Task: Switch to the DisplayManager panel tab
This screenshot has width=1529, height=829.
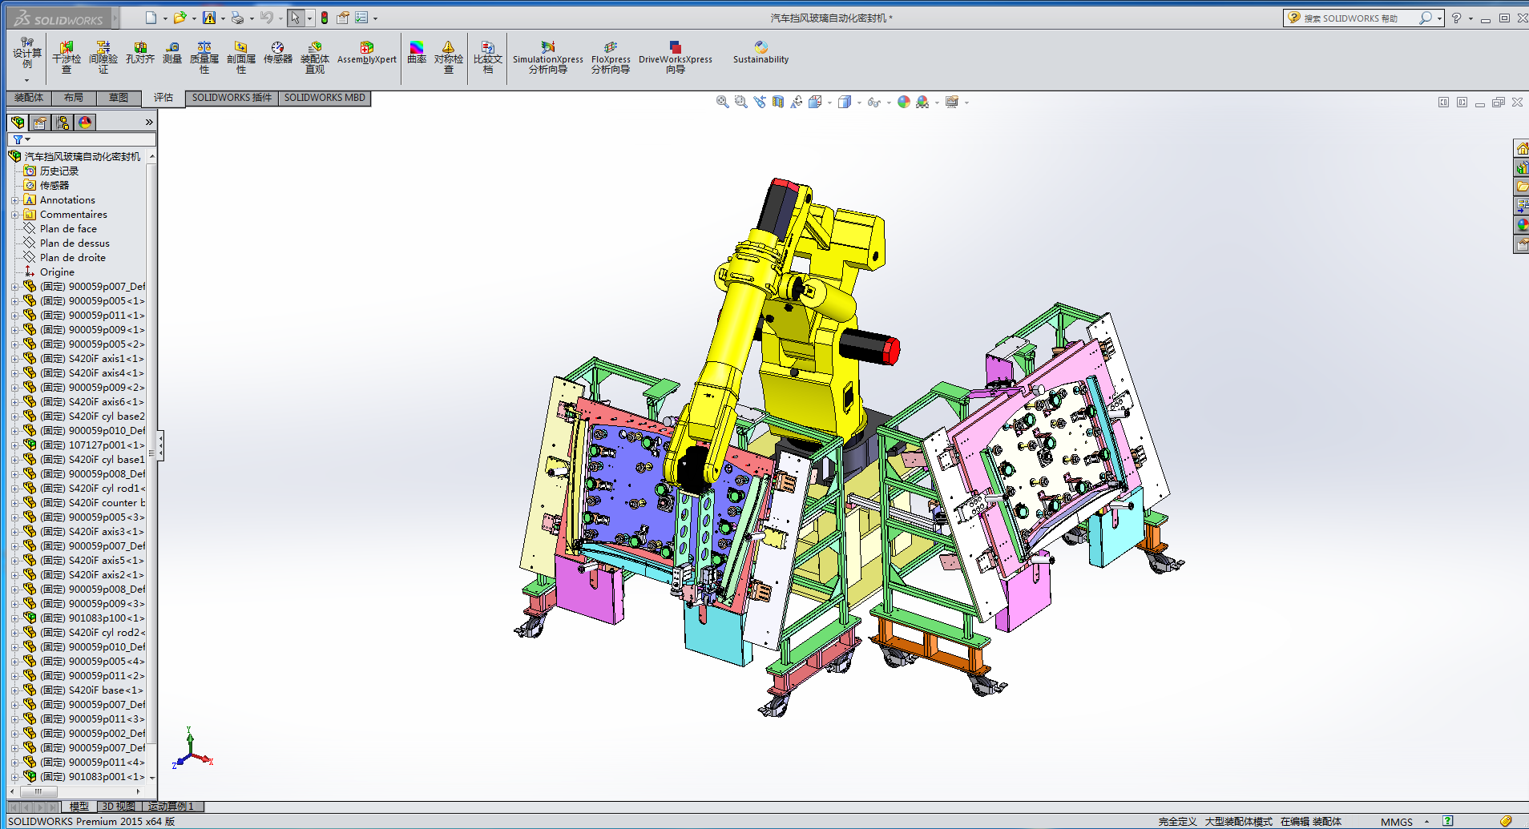Action: tap(85, 123)
